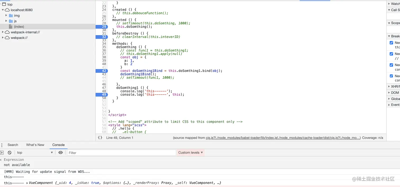Remove the breakpoint on line 42
The image size is (400, 187).
(x=102, y=71)
